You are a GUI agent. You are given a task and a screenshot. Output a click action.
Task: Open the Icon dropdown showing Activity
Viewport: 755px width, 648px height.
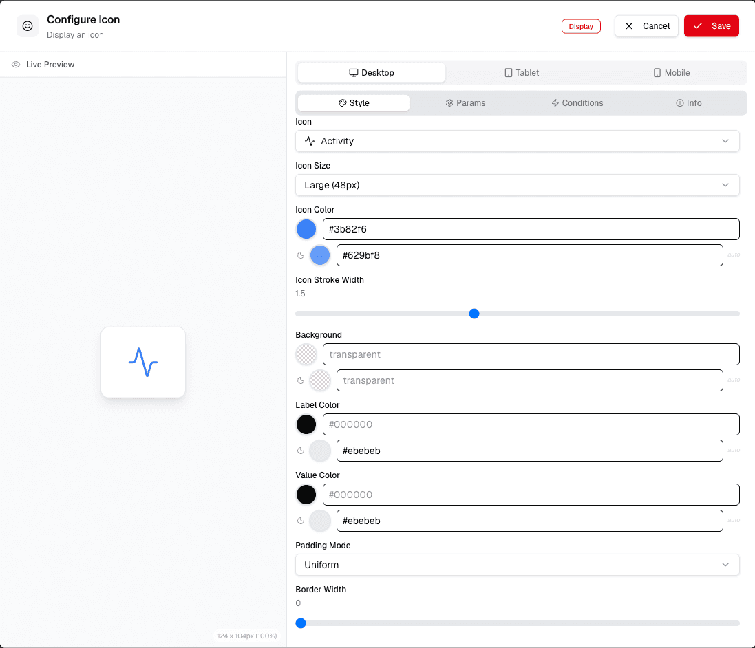tap(517, 141)
